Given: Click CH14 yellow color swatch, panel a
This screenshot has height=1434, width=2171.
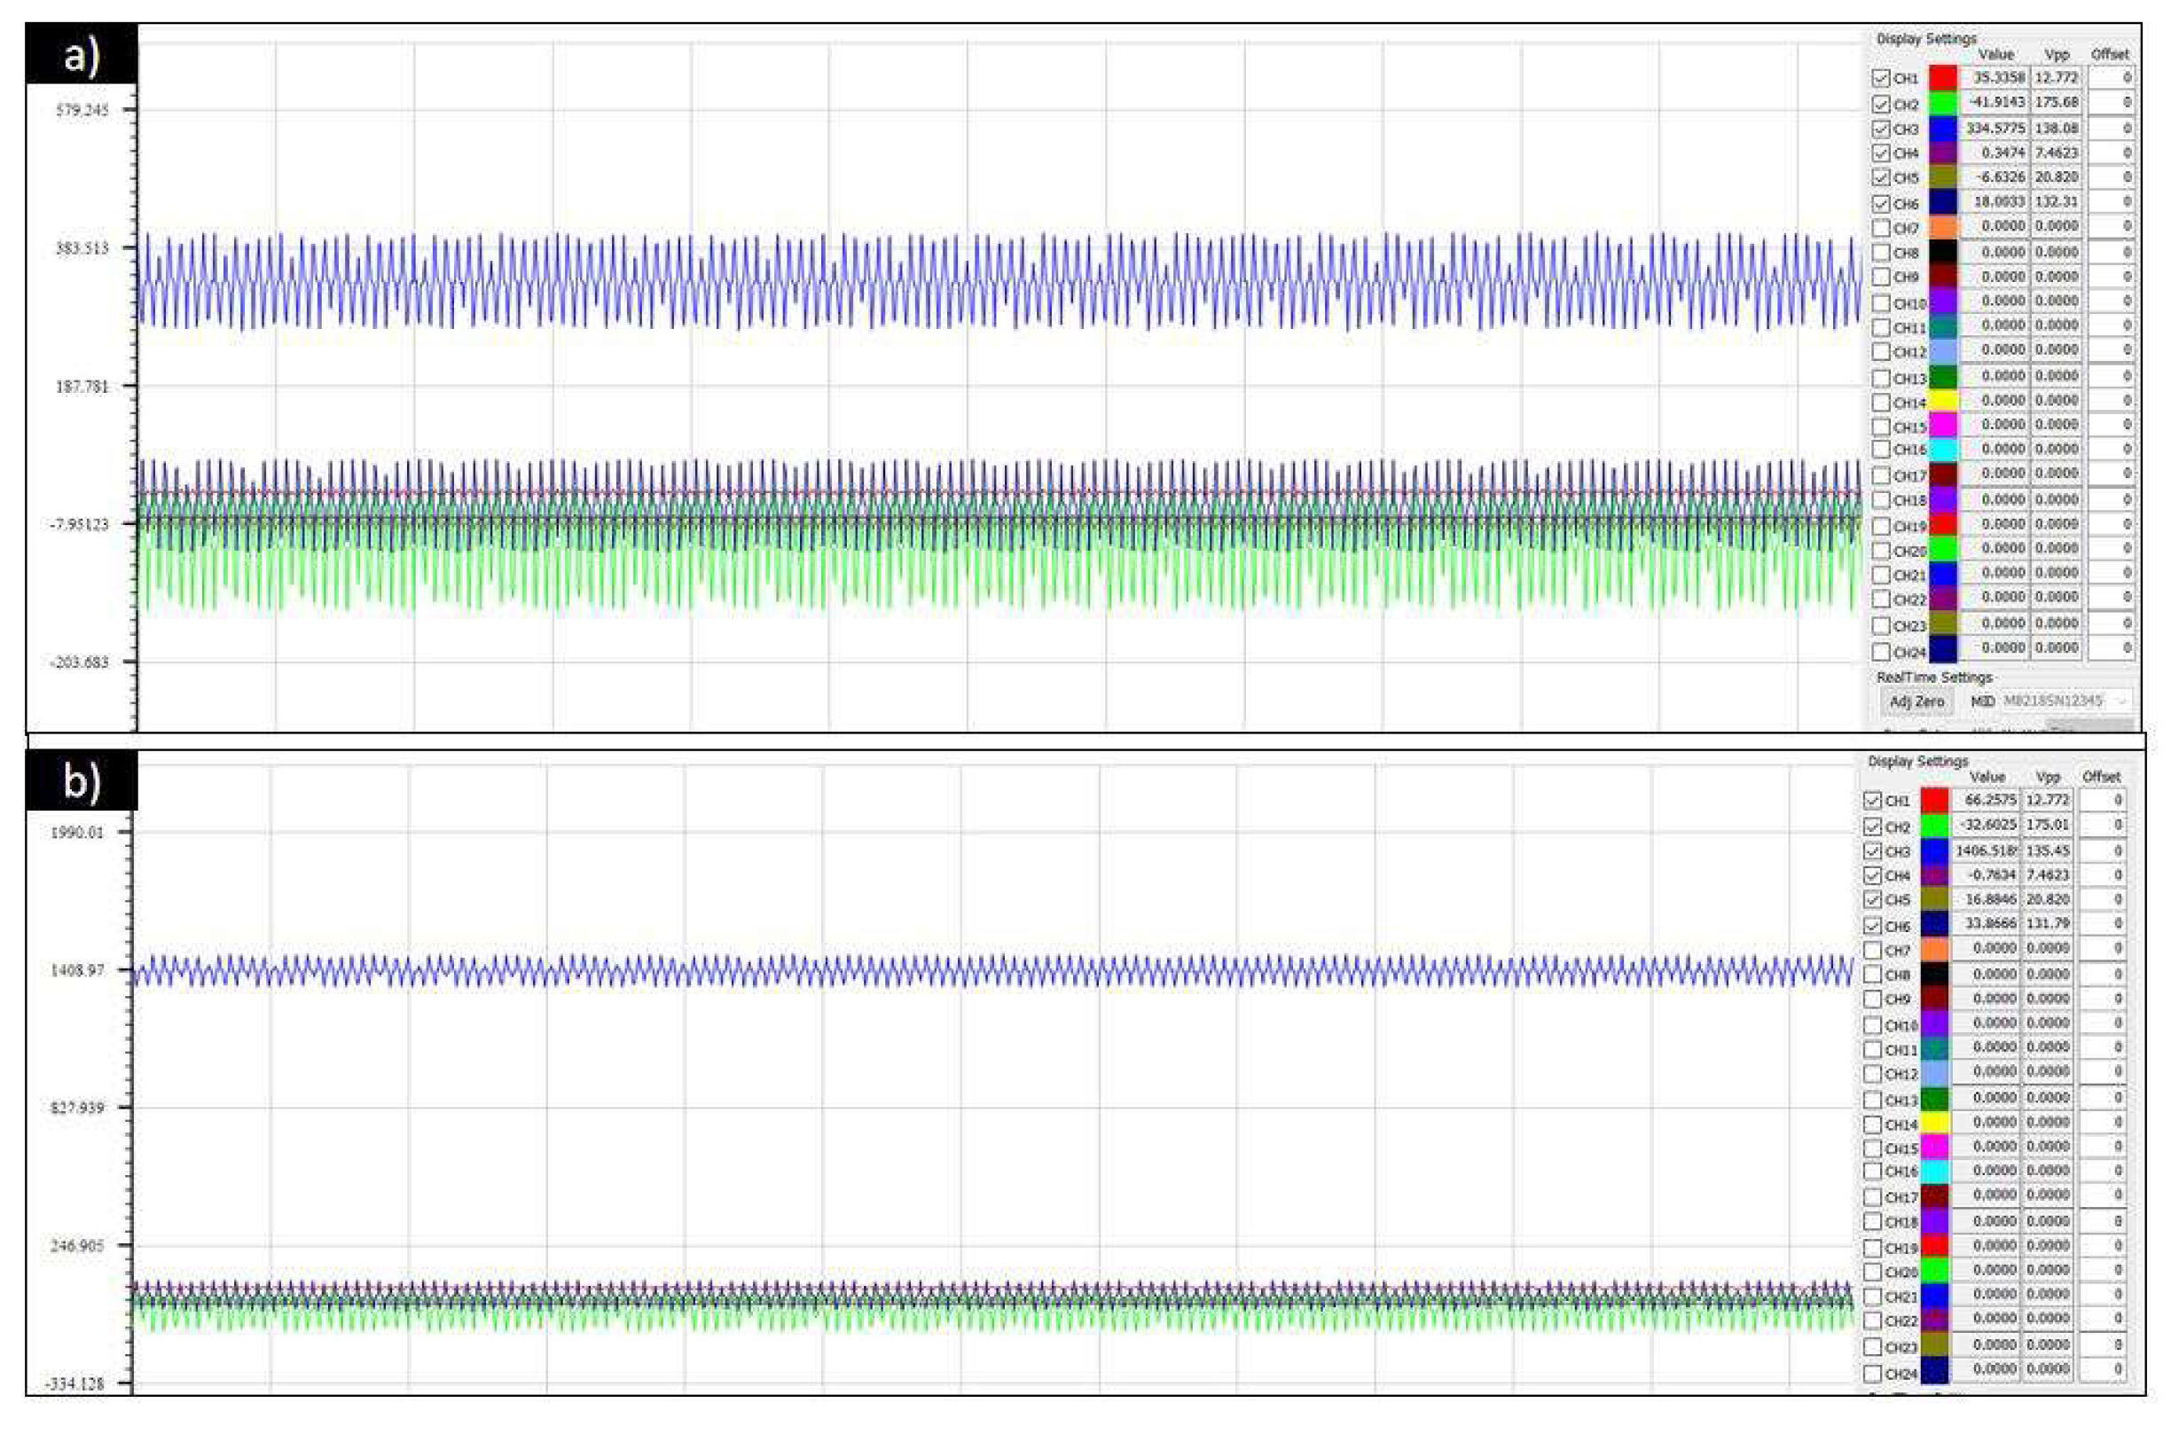Looking at the screenshot, I should 1943,401.
